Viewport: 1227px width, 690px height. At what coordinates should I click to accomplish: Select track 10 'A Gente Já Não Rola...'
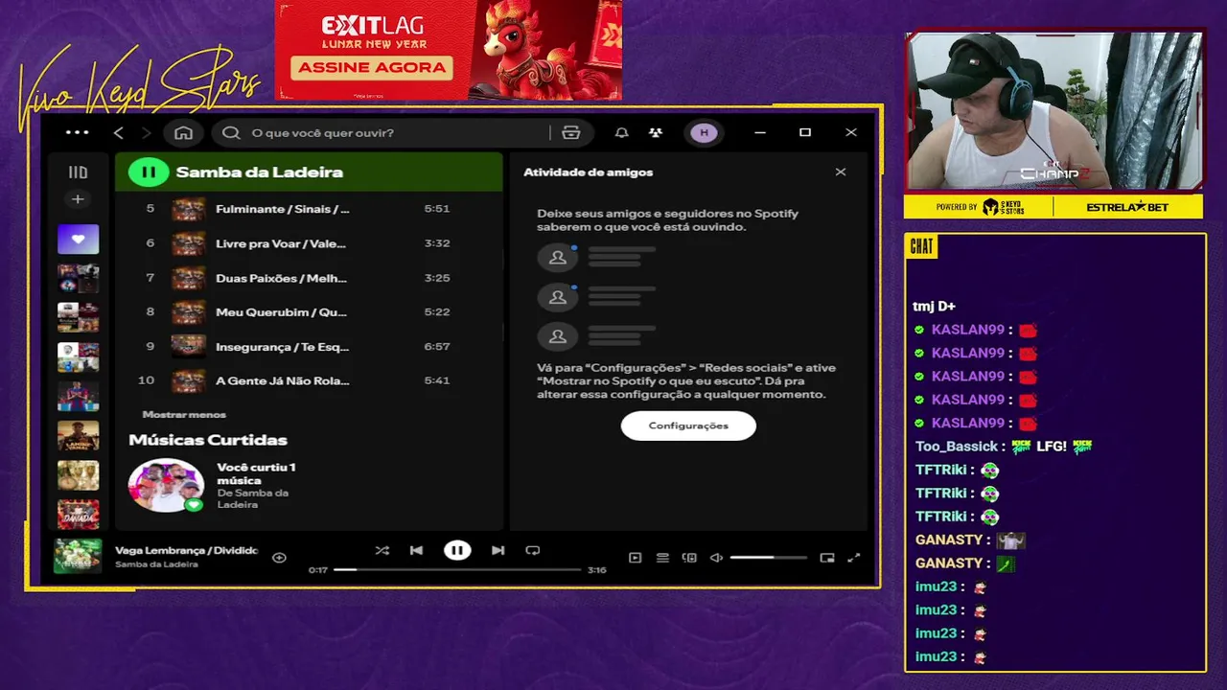[309, 380]
